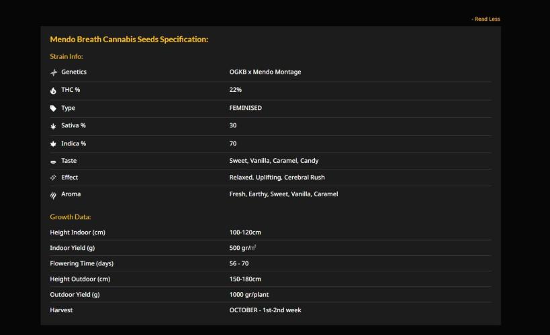Click the THC % flame icon

(54, 90)
